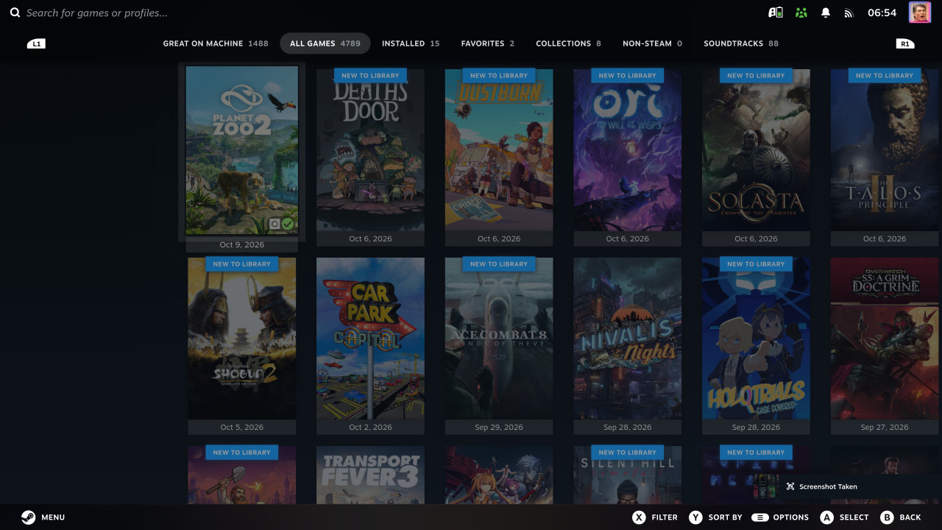Image resolution: width=942 pixels, height=530 pixels.
Task: Click the New to Library badge on Dustborn
Action: (x=499, y=75)
